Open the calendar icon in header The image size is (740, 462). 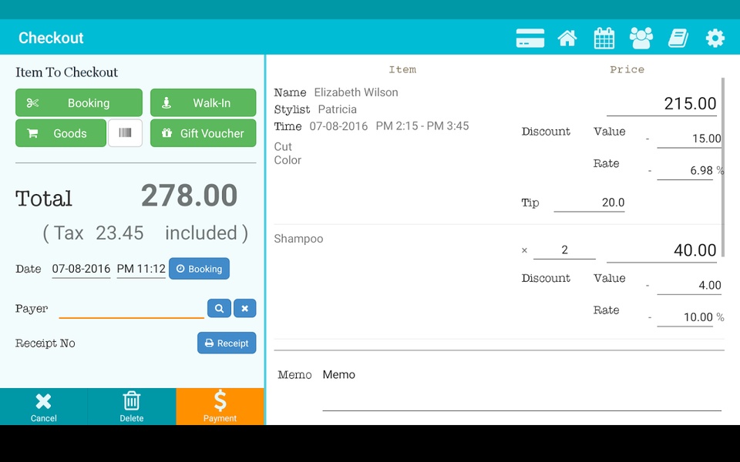tap(604, 38)
